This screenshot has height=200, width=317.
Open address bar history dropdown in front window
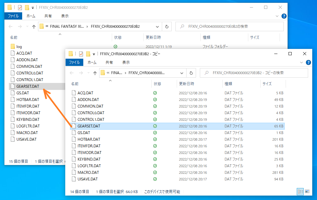tap(182, 73)
